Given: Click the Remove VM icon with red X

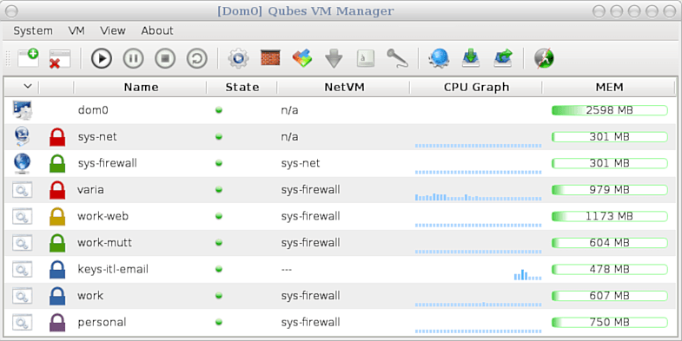Looking at the screenshot, I should click(x=60, y=59).
